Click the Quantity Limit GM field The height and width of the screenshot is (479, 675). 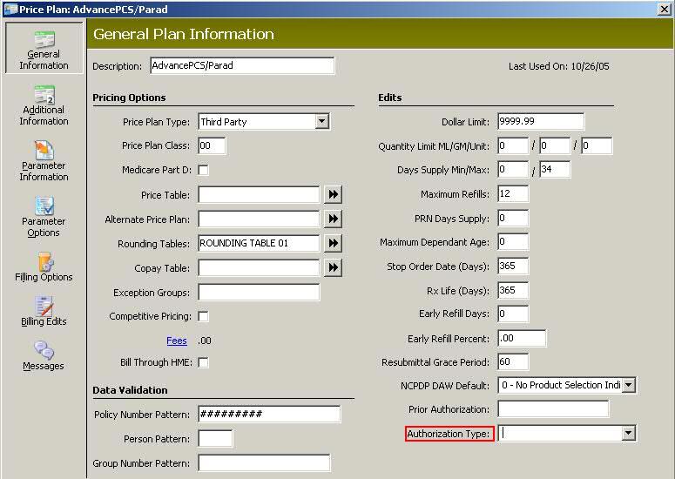pos(555,146)
